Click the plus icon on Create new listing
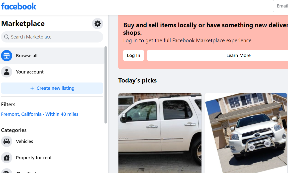 click(x=32, y=88)
